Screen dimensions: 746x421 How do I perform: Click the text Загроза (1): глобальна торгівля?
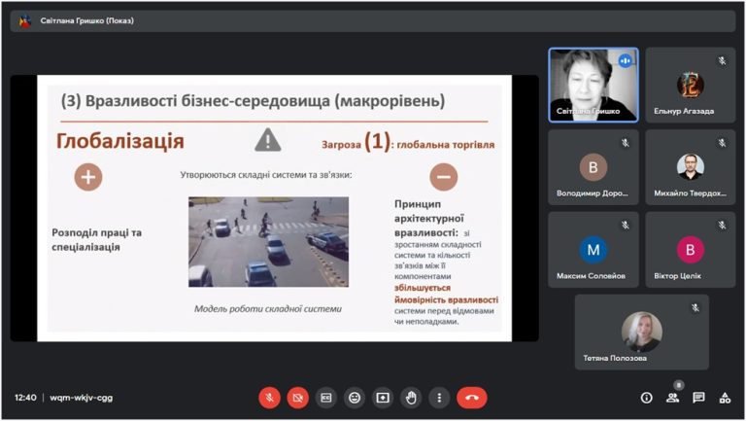[408, 142]
